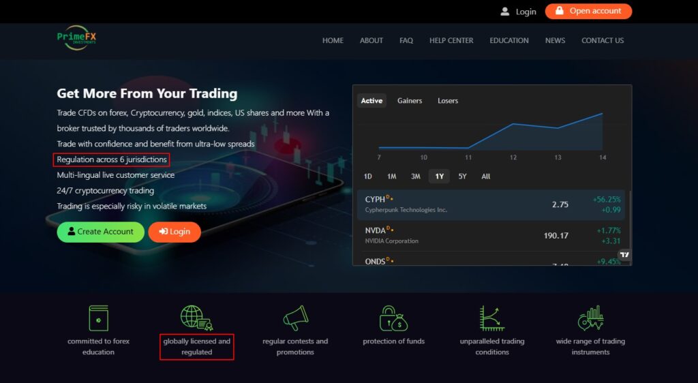Click the NVDA price 190.17
This screenshot has height=383, width=698.
tap(556, 236)
